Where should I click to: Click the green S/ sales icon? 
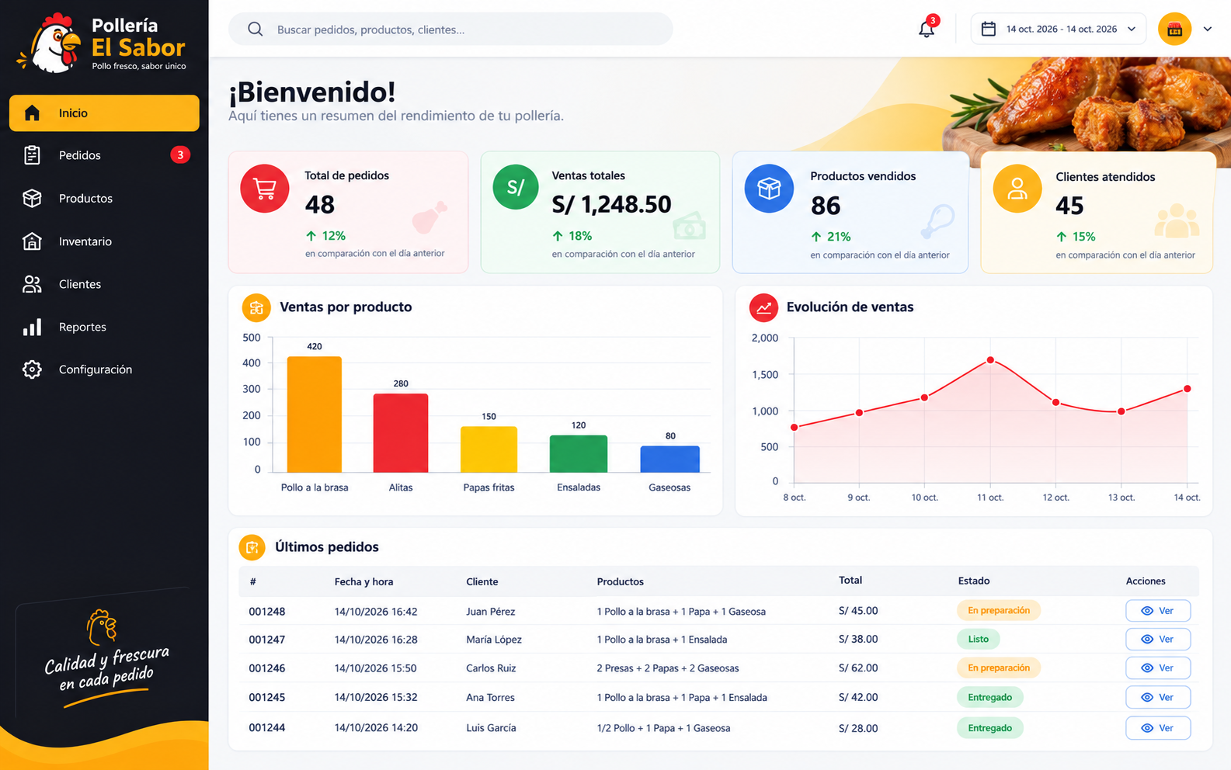tap(516, 187)
